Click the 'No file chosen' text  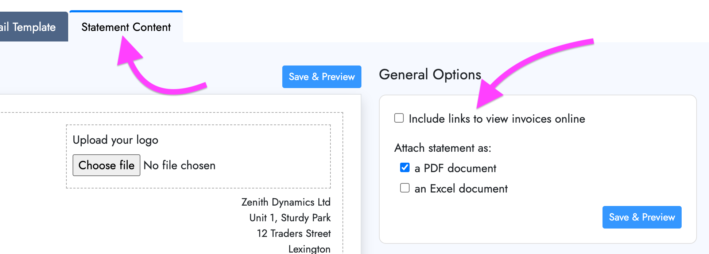click(179, 165)
